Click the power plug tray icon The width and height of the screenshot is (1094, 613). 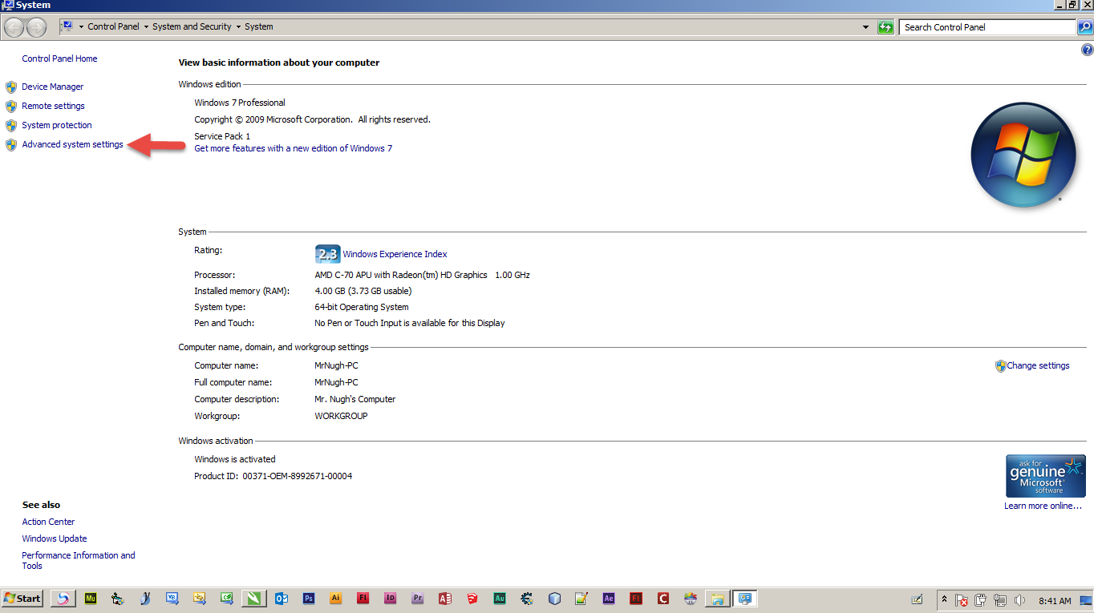pos(980,600)
